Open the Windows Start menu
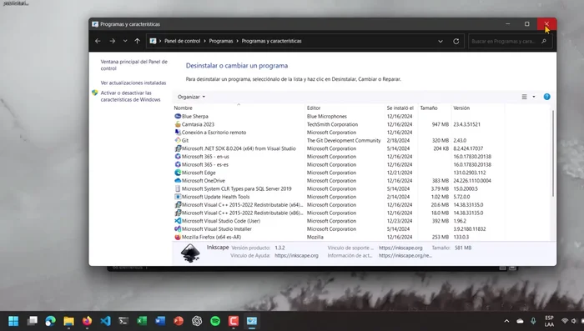Viewport: 584px width, 331px height. click(13, 321)
